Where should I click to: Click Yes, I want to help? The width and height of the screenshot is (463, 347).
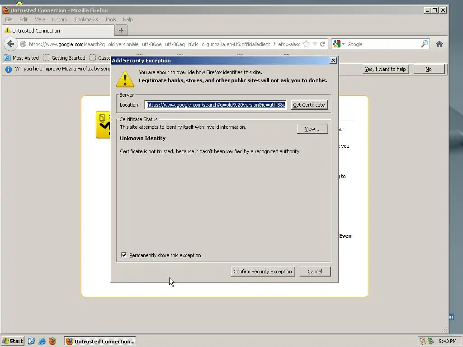[x=385, y=69]
